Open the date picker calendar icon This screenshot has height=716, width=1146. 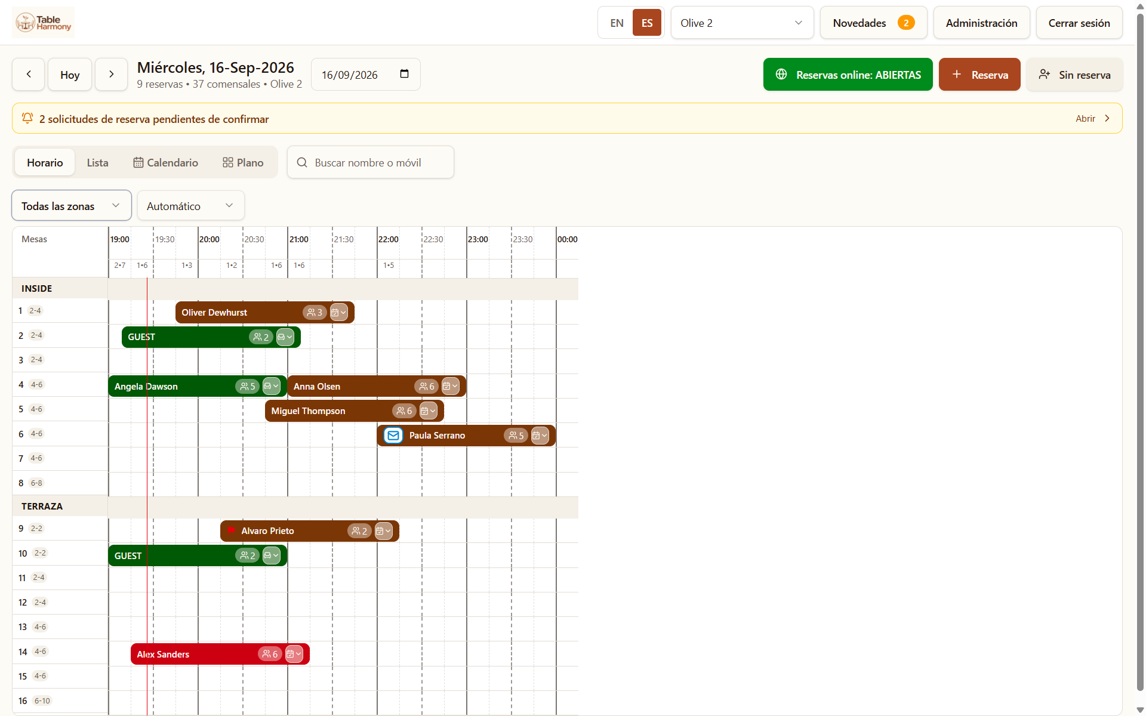[404, 74]
